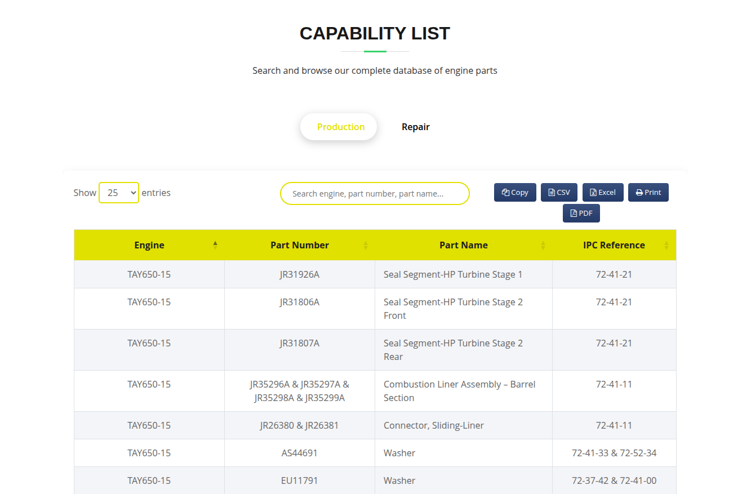751x494 pixels.
Task: Sort by IPC Reference column header
Action: click(x=614, y=245)
